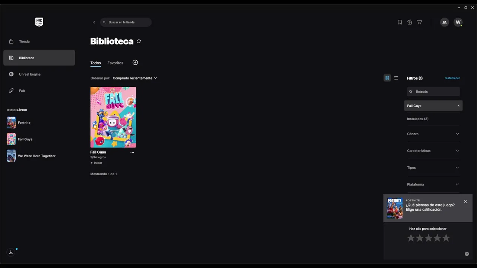Click the help question mark icon

(x=467, y=254)
